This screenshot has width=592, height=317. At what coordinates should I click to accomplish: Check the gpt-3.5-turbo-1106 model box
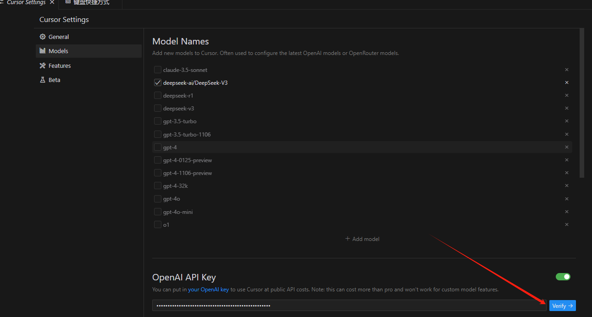click(158, 135)
